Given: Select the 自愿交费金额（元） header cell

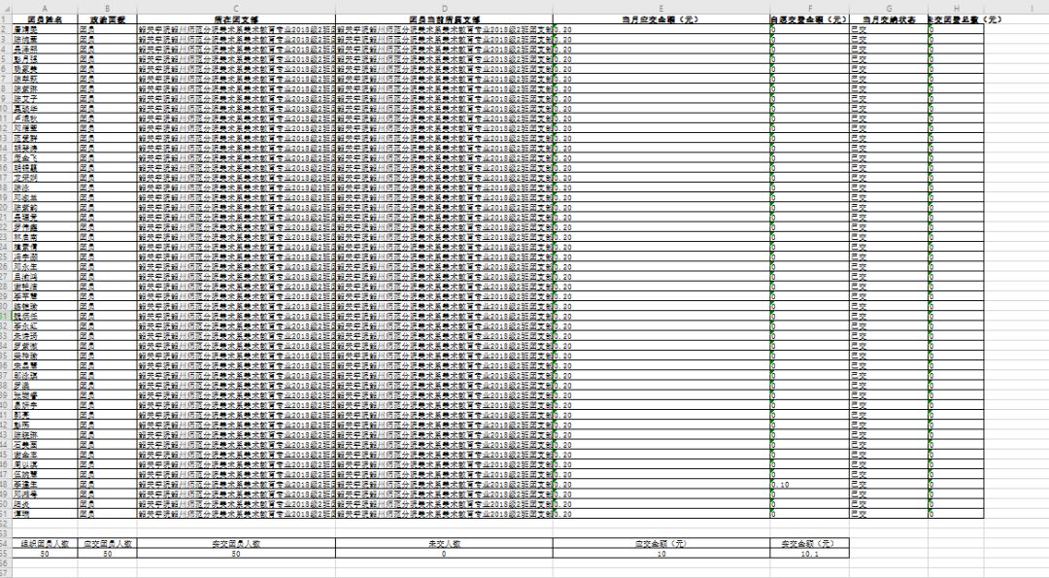Looking at the screenshot, I should [809, 19].
